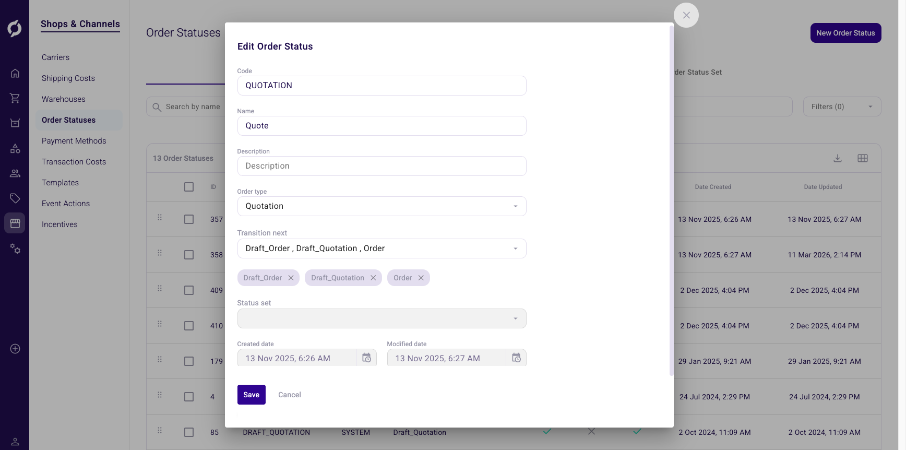Screen dimensions: 906x450
Task: Close the Edit Order Status dialog
Action: coord(686,15)
